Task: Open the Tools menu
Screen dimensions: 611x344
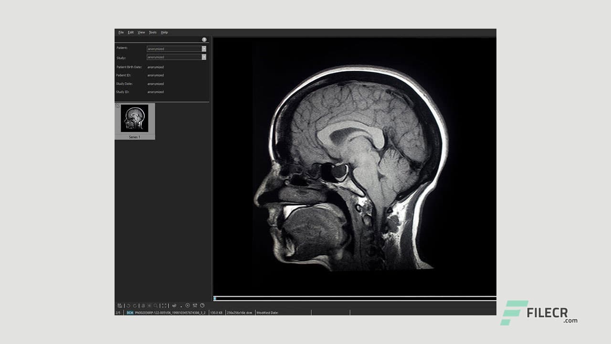Action: pos(152,32)
